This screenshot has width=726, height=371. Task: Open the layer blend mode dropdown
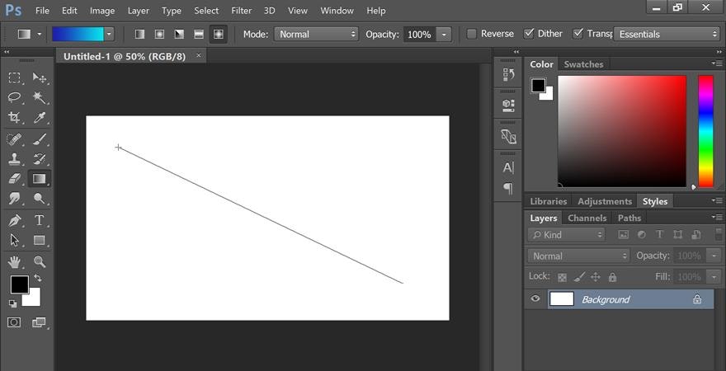coord(578,256)
